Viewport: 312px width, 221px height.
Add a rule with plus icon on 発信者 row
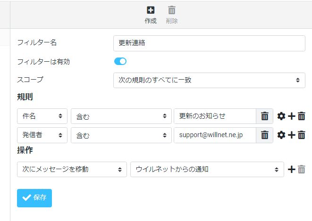[x=292, y=135]
